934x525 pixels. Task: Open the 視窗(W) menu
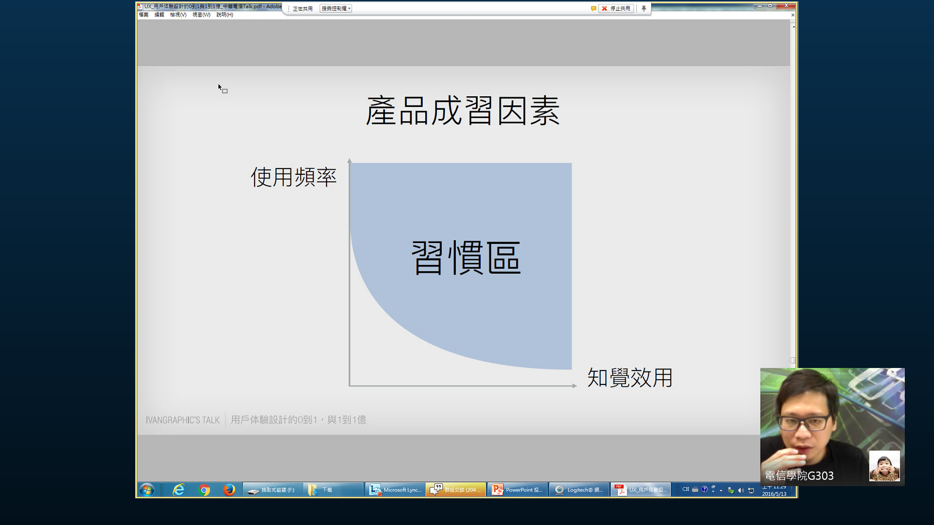201,15
